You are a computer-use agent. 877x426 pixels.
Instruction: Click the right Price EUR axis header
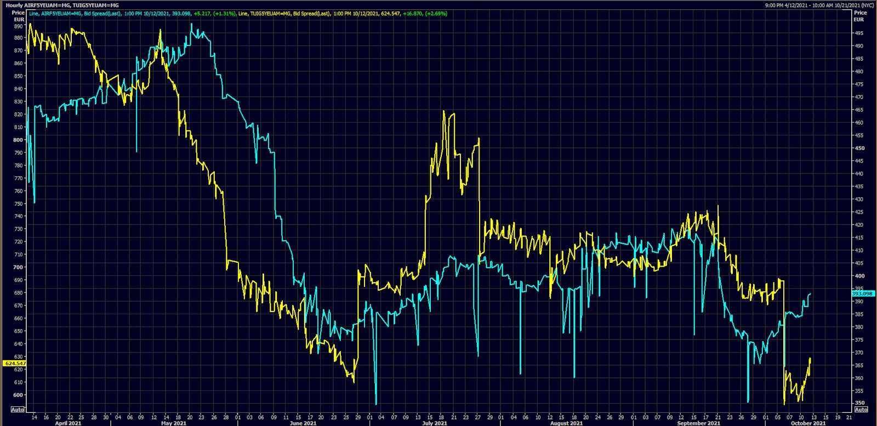860,16
